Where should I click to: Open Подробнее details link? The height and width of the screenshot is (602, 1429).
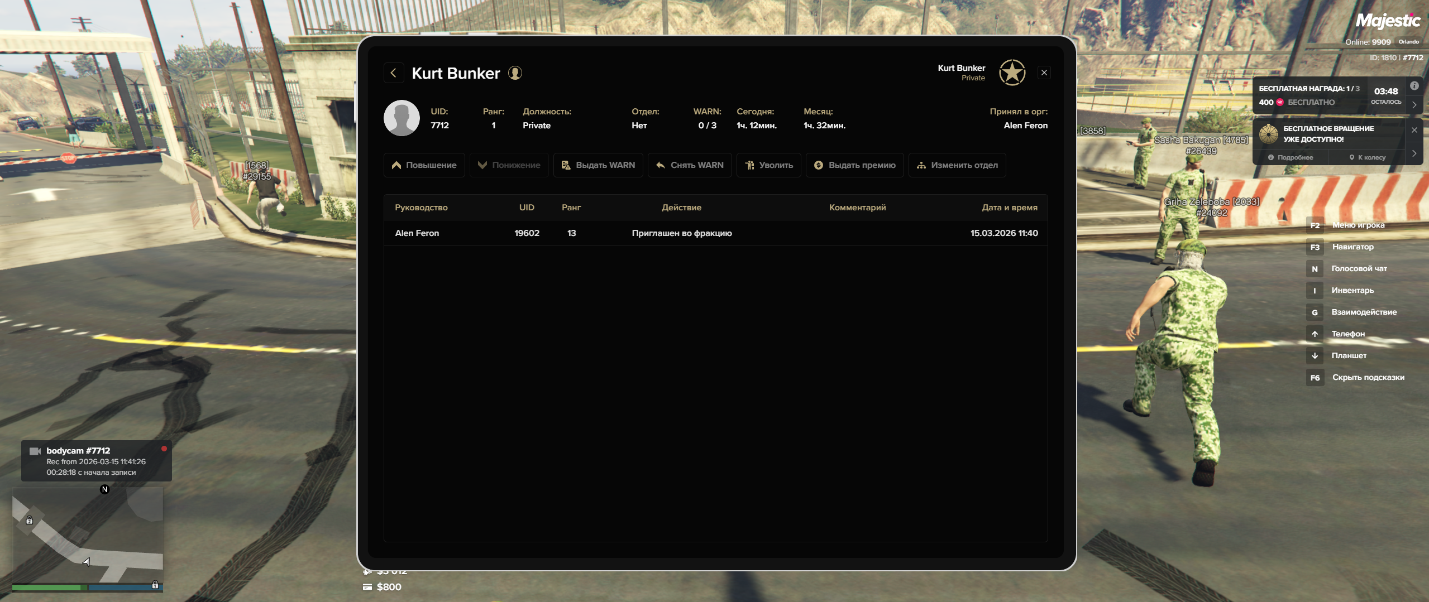pos(1291,157)
